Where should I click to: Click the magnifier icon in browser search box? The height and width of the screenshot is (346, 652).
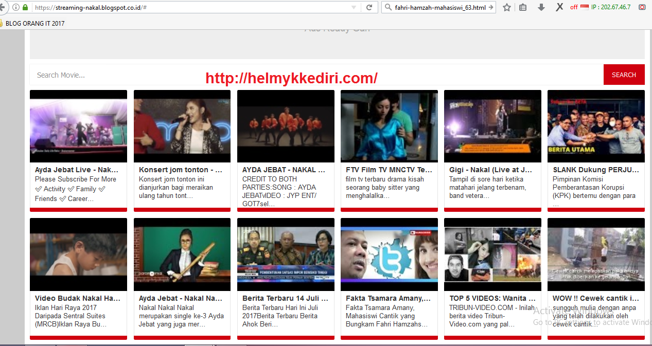pos(387,7)
